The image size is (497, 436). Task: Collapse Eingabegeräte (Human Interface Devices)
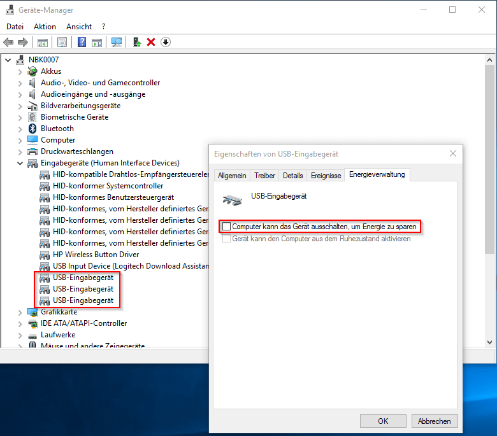20,163
